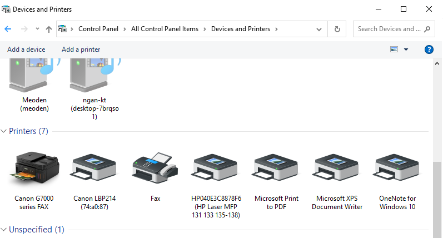
Task: Click Add a device
Action: (26, 49)
